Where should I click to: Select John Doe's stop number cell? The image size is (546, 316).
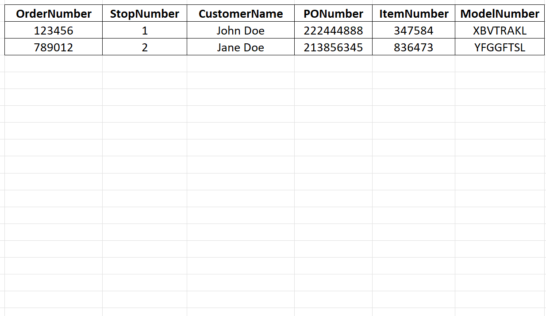pyautogui.click(x=145, y=31)
